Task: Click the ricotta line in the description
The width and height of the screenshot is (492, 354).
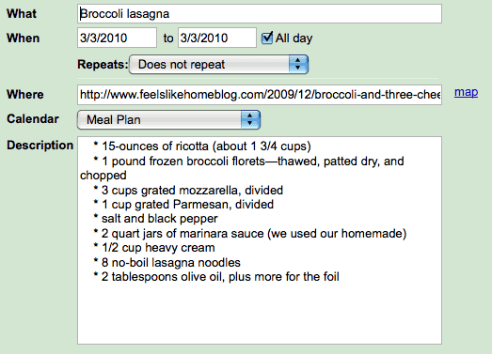Action: [202, 146]
